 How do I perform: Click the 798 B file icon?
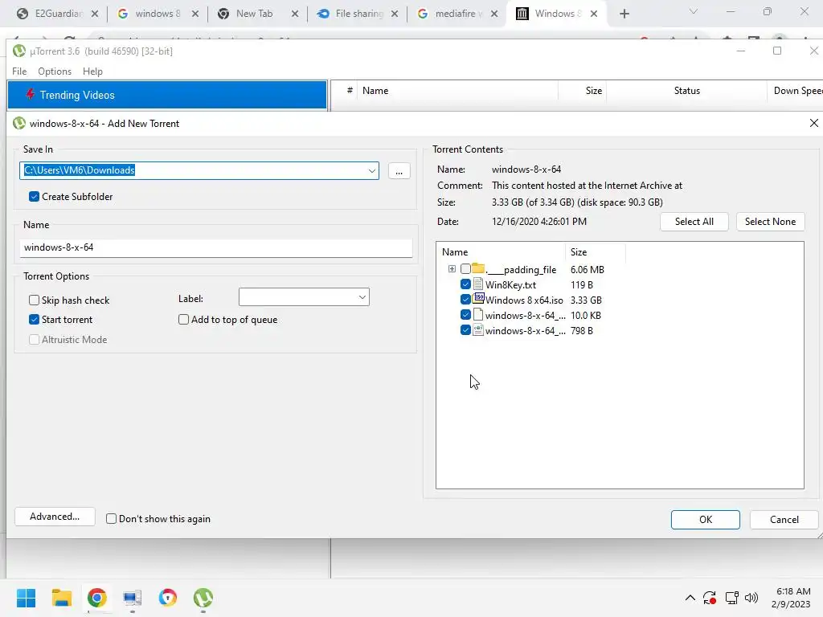[478, 330]
